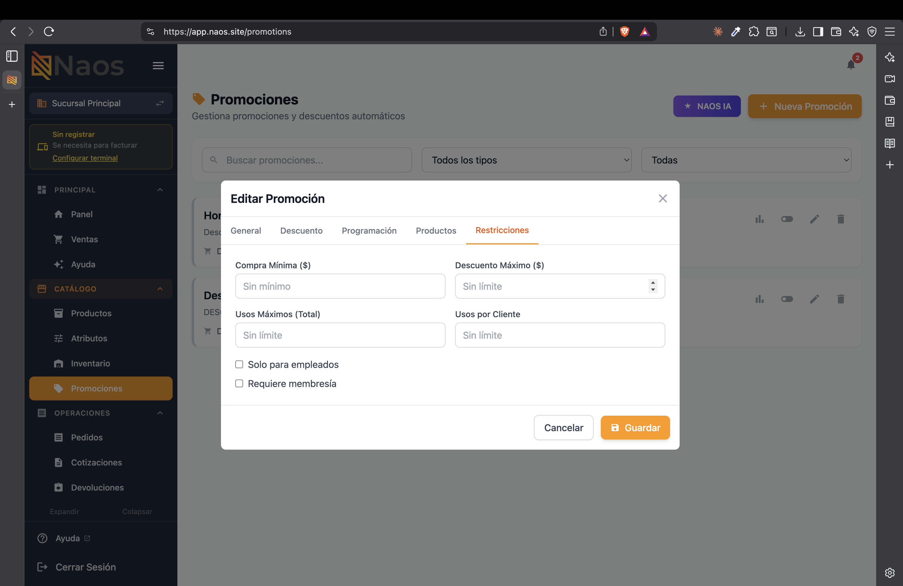Toggle the second promotion card active switch

[787, 299]
